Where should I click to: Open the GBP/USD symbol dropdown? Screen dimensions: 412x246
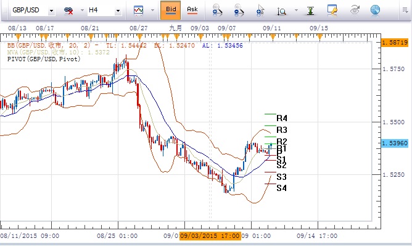(x=52, y=11)
